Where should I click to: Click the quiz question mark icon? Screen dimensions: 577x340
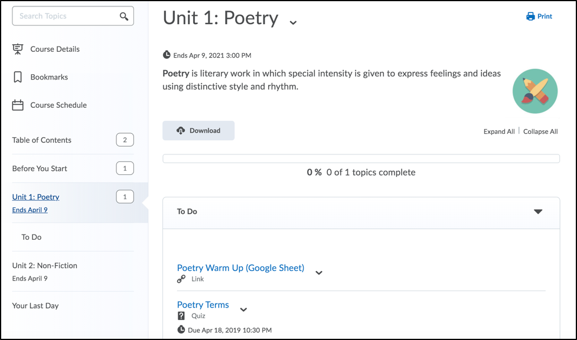coord(182,316)
